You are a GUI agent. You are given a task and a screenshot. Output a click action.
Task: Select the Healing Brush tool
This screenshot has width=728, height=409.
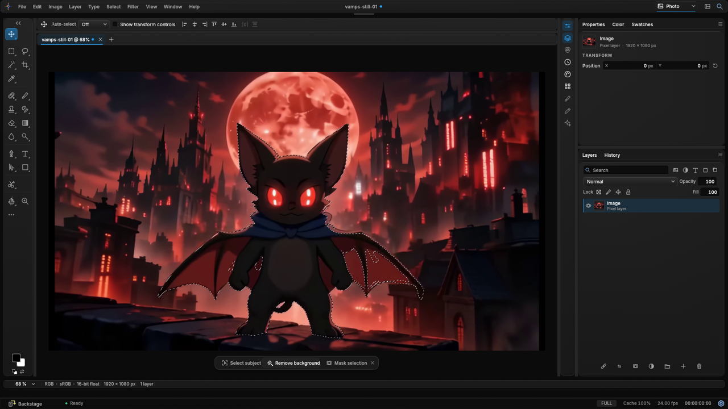pyautogui.click(x=11, y=95)
